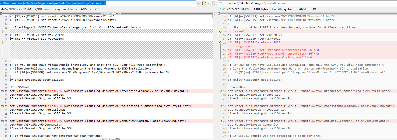
Task: Open right pane Everything Else format dropdown
Action: 295,9
